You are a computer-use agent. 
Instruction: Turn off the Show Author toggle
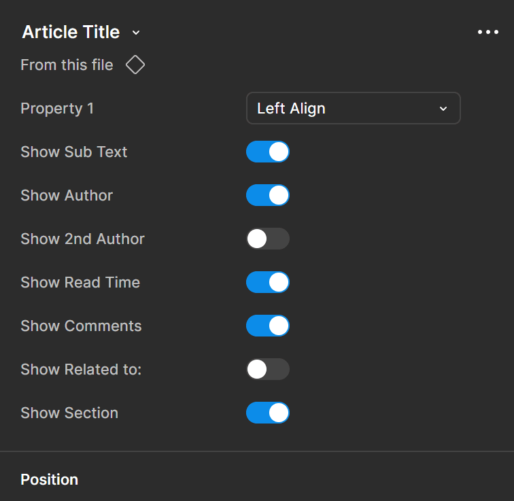(268, 195)
